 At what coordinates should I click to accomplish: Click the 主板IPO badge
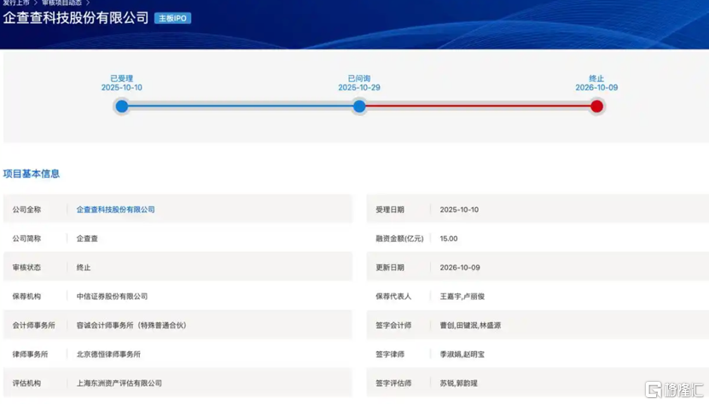pos(172,18)
